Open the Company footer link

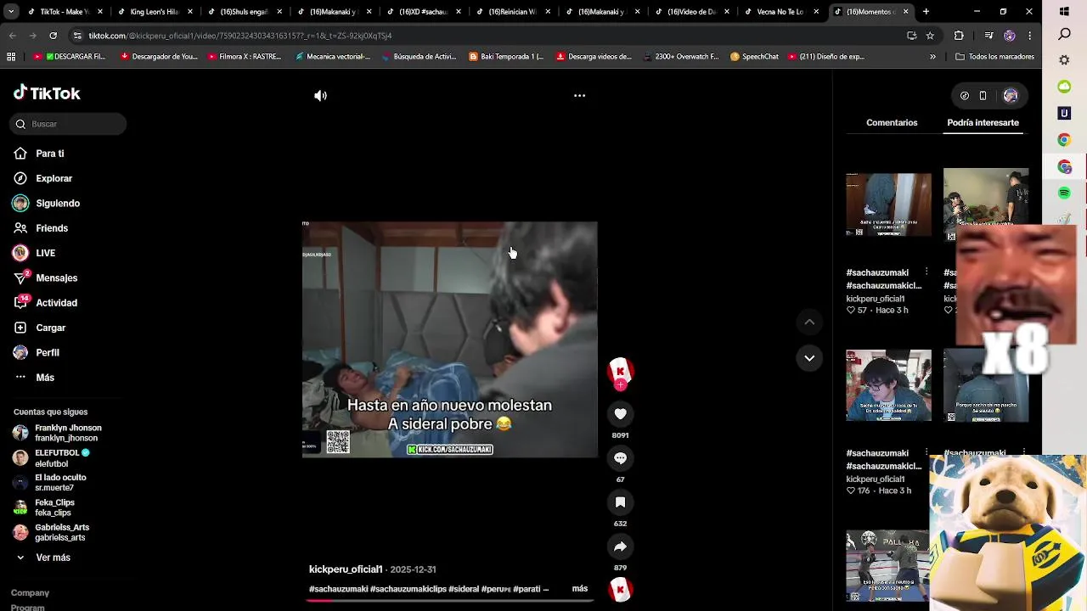(30, 593)
